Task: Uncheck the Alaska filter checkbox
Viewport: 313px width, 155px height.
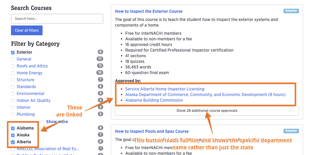Action: point(13,135)
